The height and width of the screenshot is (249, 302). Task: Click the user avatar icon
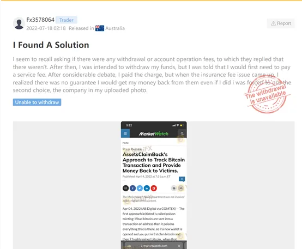tap(19, 23)
